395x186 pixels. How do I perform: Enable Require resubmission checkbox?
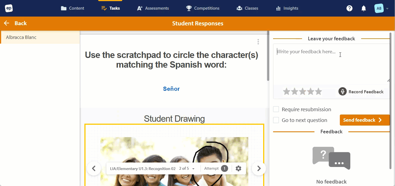(x=276, y=109)
